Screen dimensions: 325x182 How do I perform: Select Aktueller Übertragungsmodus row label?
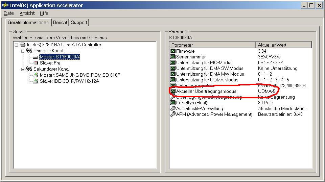point(206,91)
